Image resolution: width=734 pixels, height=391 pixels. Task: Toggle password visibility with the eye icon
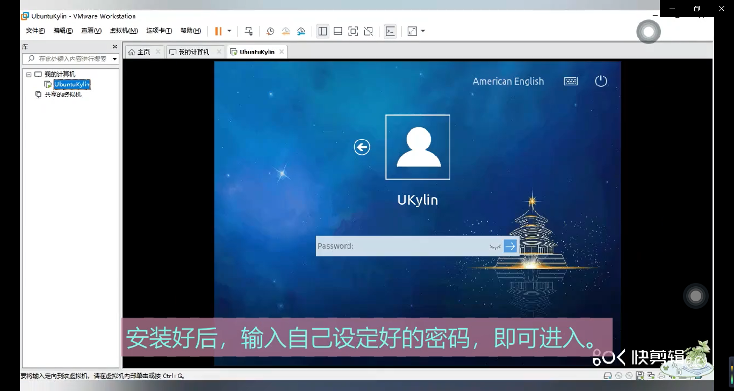point(495,247)
